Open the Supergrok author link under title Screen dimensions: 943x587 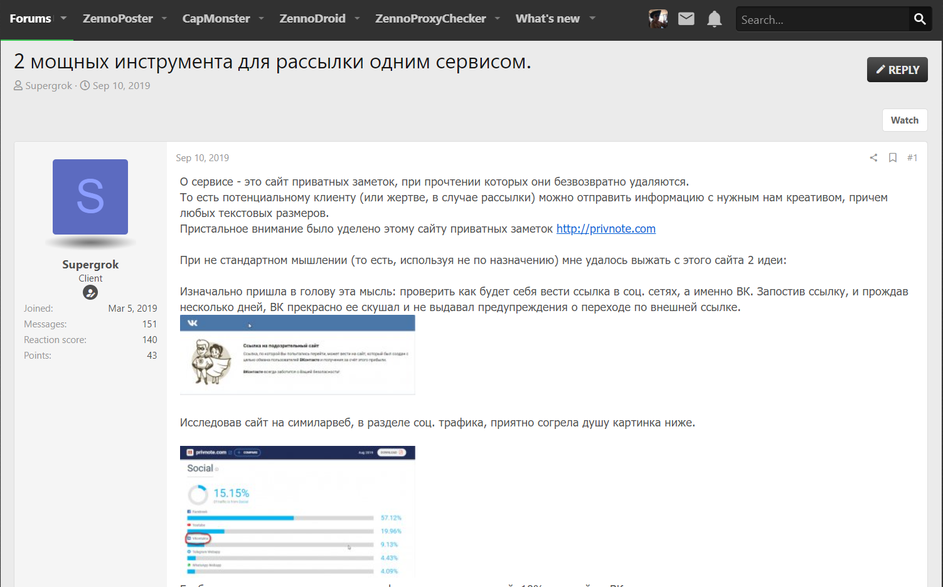(49, 86)
